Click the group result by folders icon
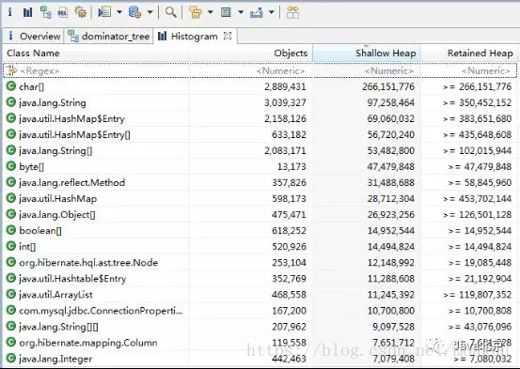Viewport: 520px width, 369px height. pos(196,12)
